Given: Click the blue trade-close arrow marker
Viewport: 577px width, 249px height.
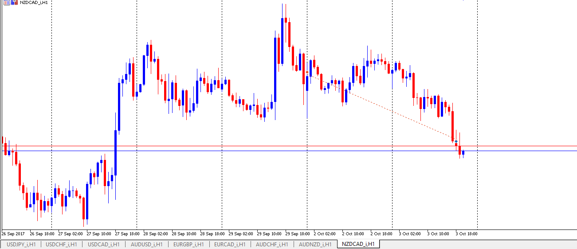Looking at the screenshot, I should [456, 141].
